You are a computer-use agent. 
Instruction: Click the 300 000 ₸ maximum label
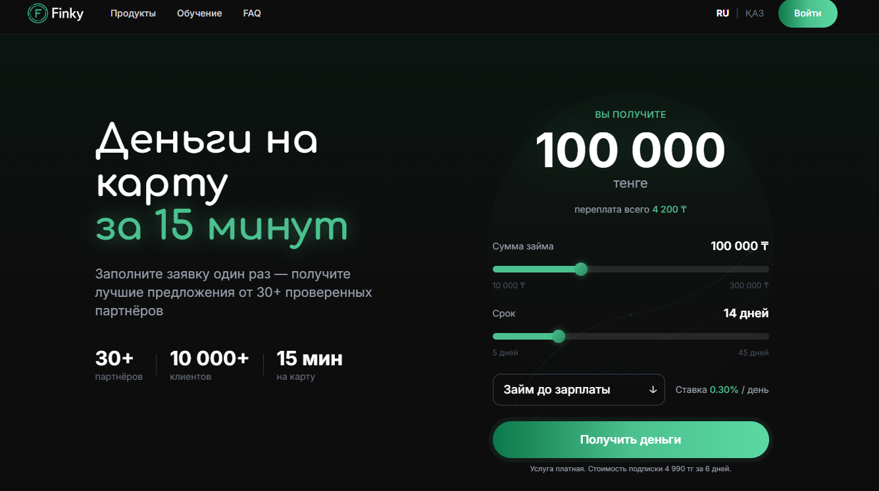[749, 286]
